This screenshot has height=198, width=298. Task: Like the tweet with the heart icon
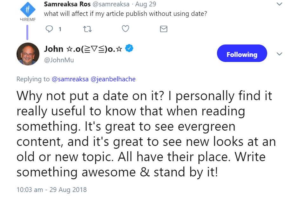click(125, 29)
